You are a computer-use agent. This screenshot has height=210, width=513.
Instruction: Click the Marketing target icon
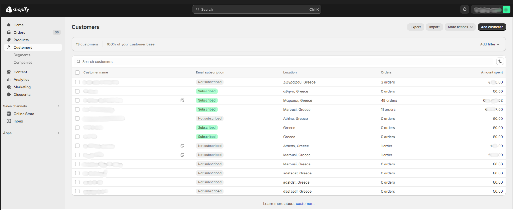pyautogui.click(x=9, y=87)
